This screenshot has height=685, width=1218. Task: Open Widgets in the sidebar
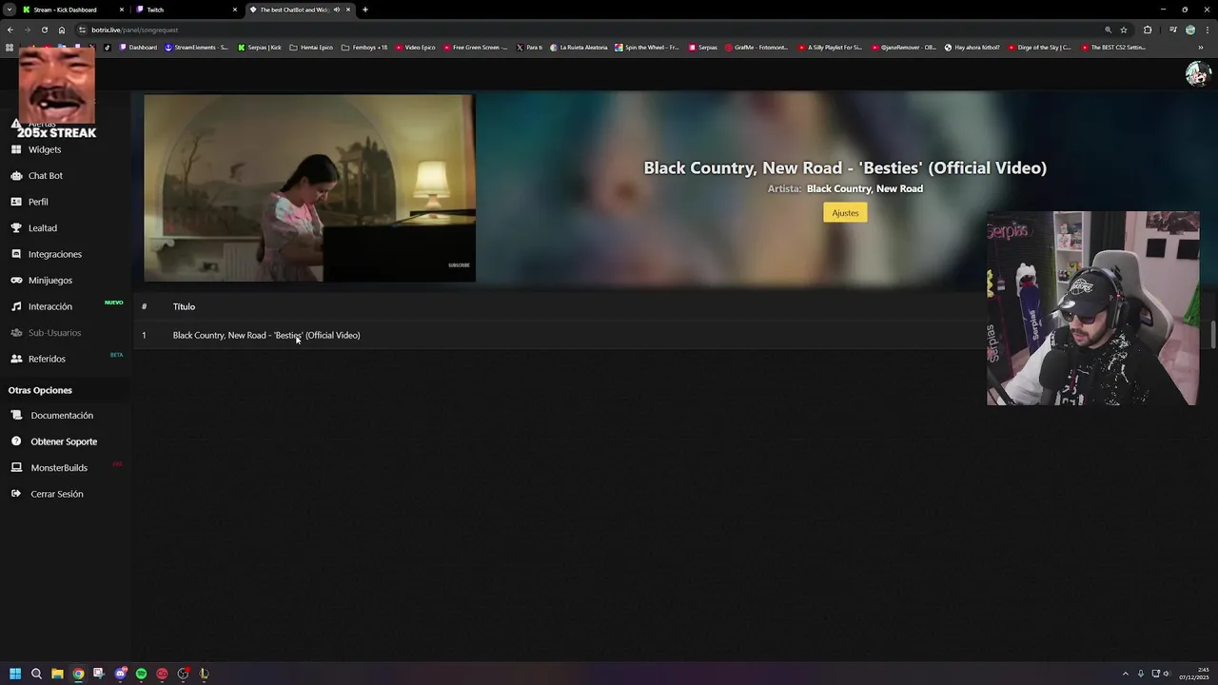tap(44, 149)
